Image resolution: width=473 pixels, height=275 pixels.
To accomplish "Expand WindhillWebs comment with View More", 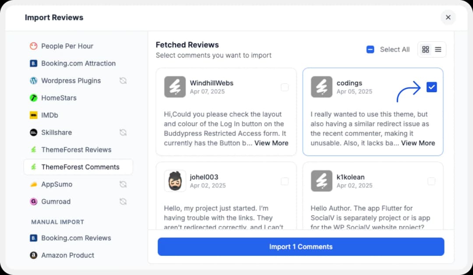I will pyautogui.click(x=271, y=143).
